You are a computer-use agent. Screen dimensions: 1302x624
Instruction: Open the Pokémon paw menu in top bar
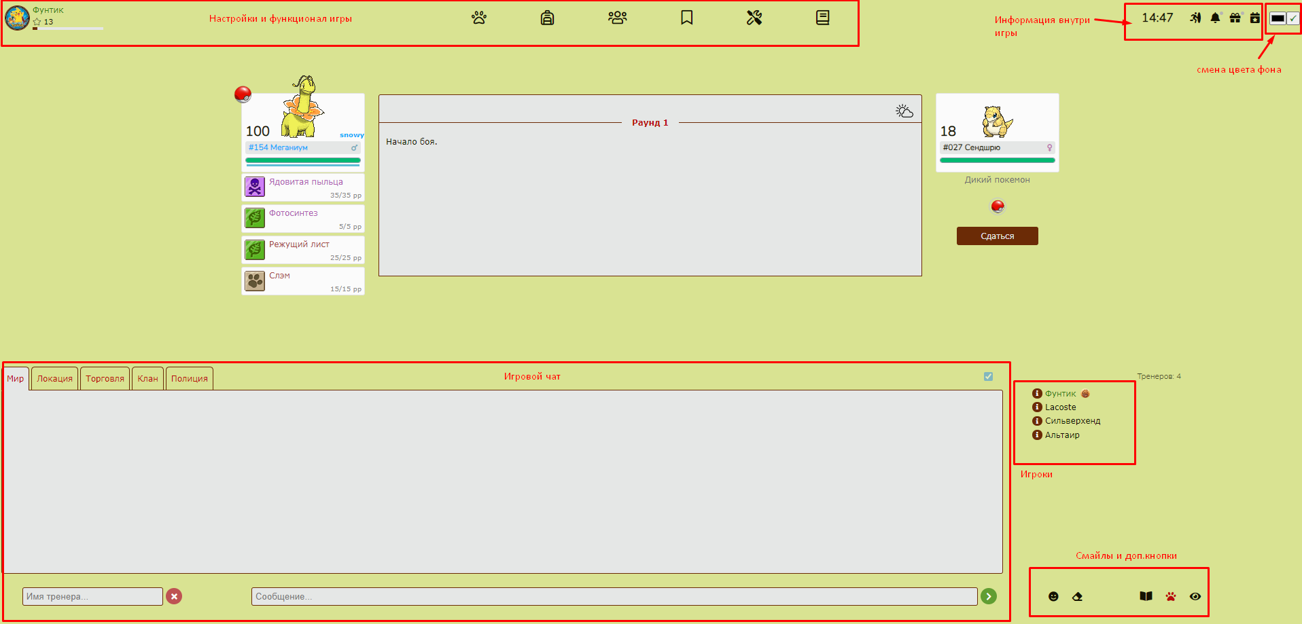[x=479, y=18]
